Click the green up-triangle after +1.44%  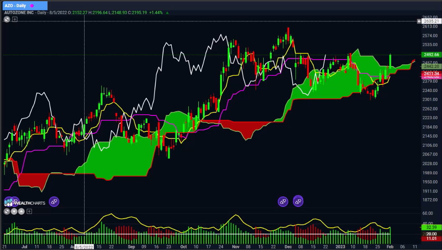click(167, 13)
